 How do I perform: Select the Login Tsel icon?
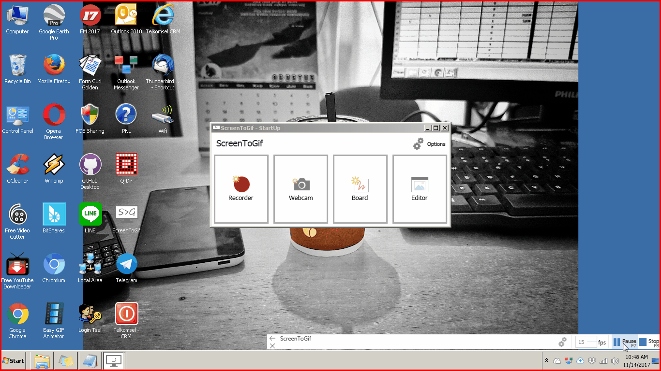coord(90,318)
